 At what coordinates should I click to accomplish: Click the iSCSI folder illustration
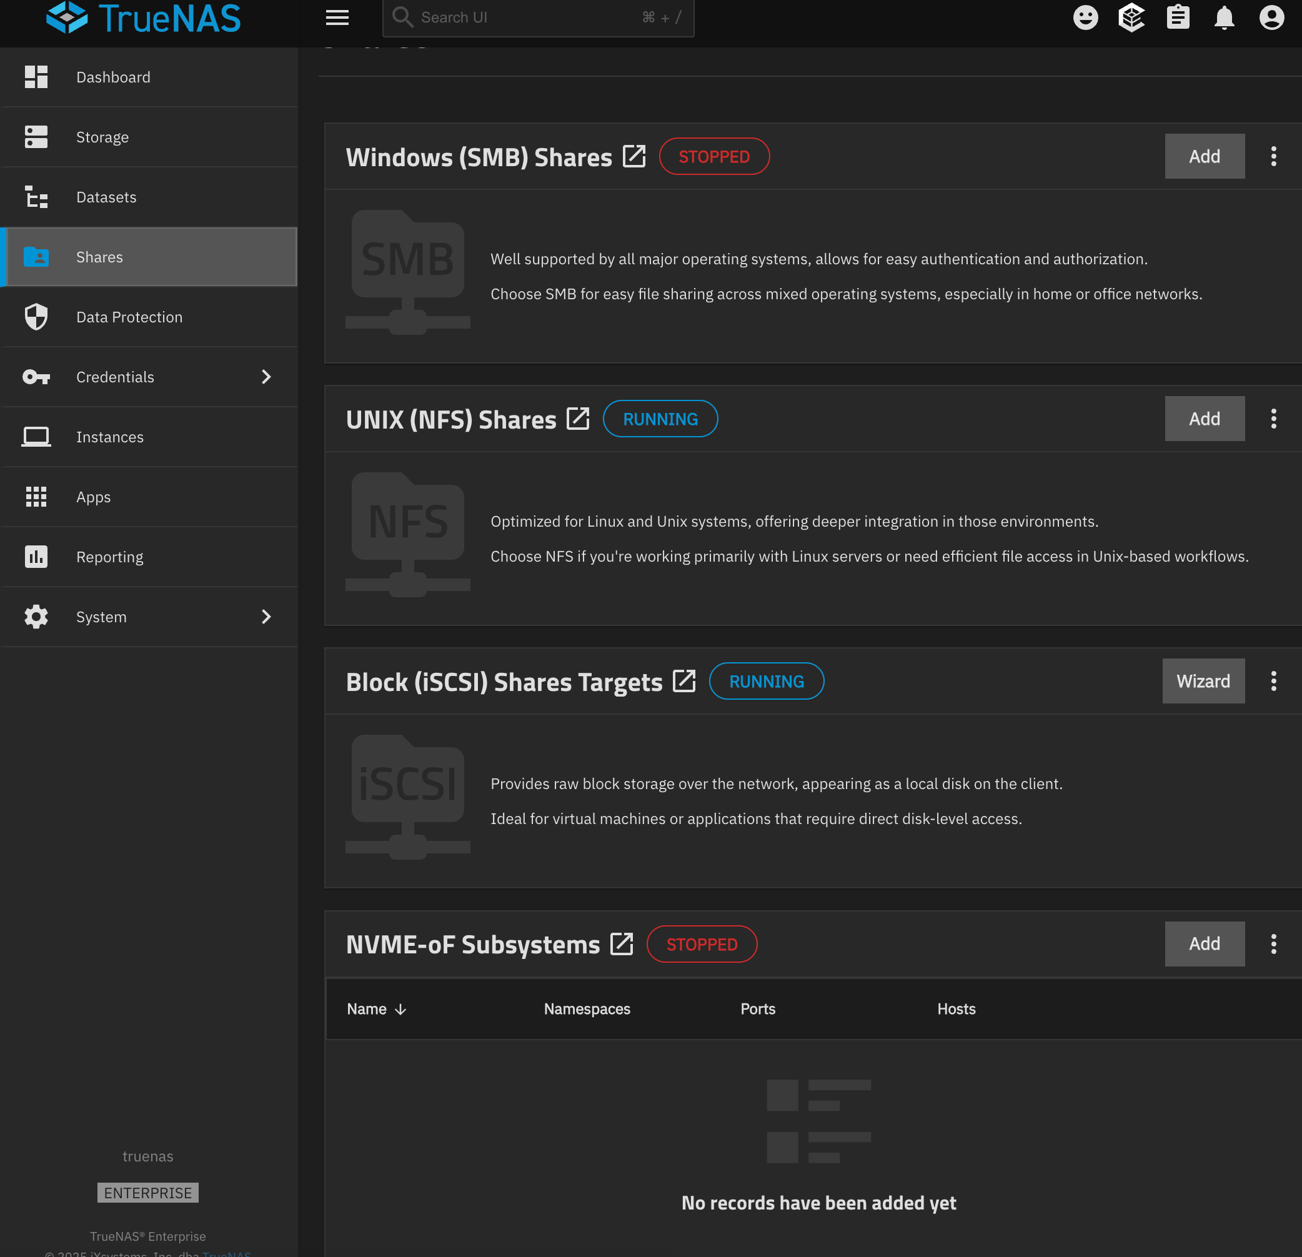408,797
